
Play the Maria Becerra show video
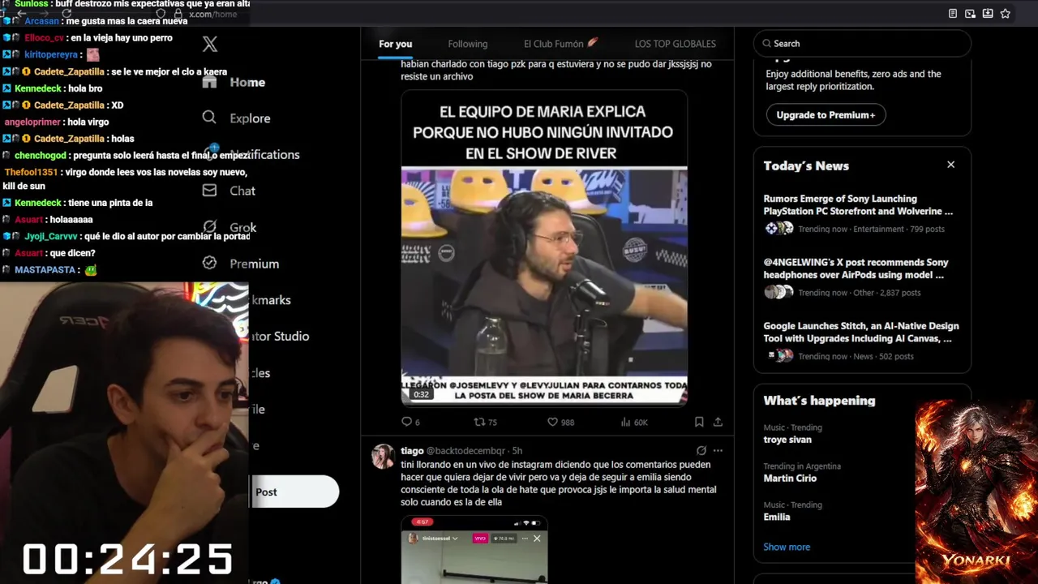click(x=544, y=247)
